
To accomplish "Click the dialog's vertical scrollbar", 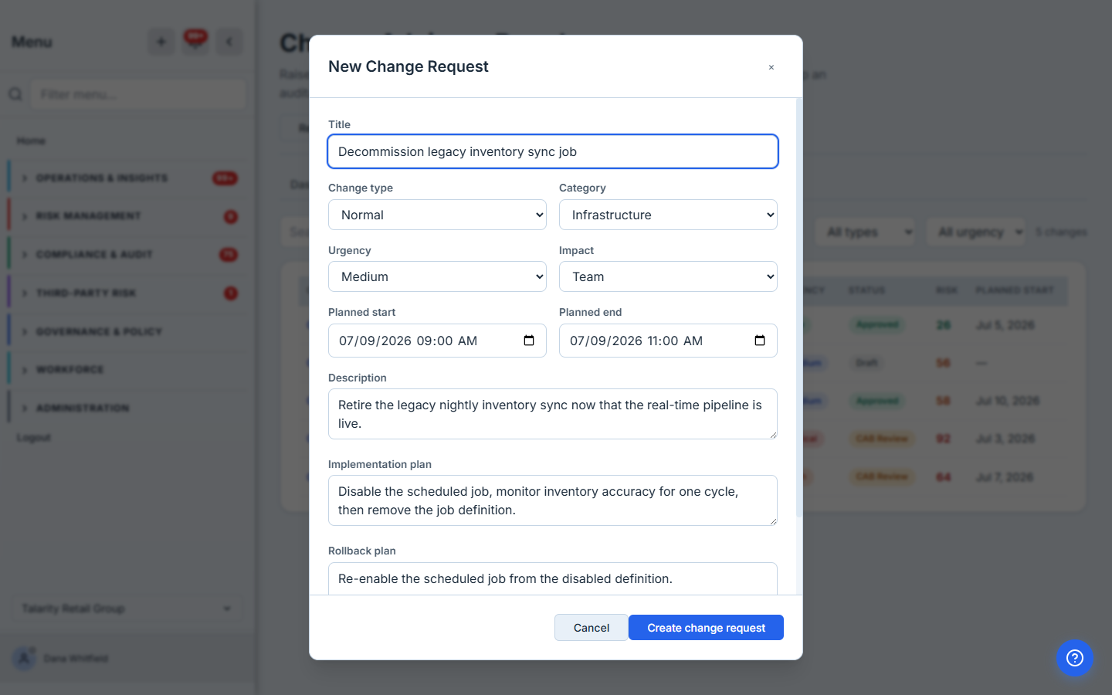I will point(798,307).
